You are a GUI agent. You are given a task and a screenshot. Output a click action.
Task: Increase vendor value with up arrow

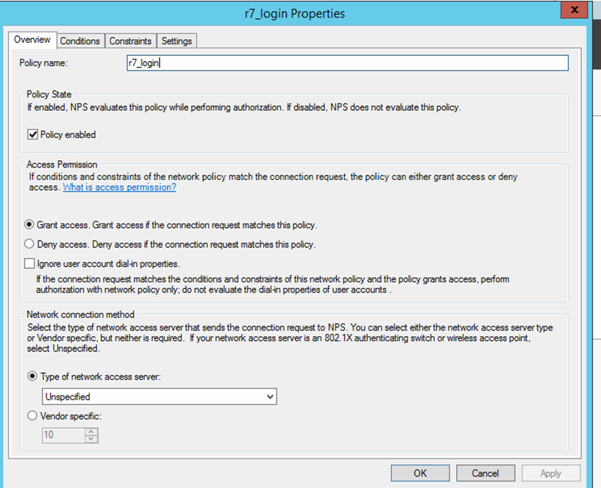pos(91,431)
